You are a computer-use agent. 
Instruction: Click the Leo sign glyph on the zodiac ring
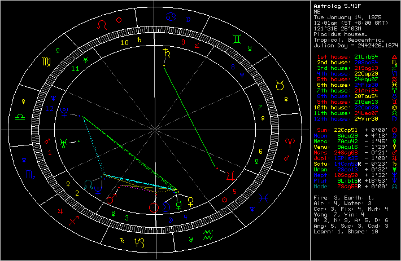pyautogui.click(x=102, y=25)
